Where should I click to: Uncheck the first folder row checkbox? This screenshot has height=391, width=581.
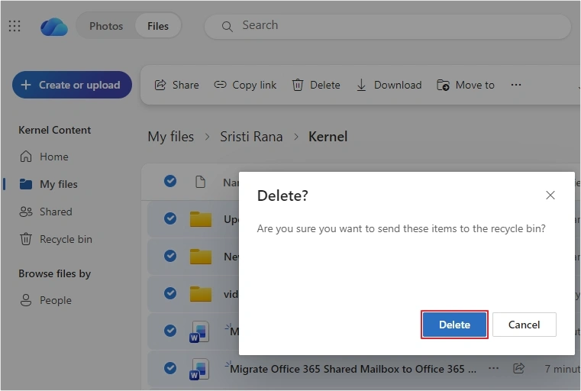[170, 218]
